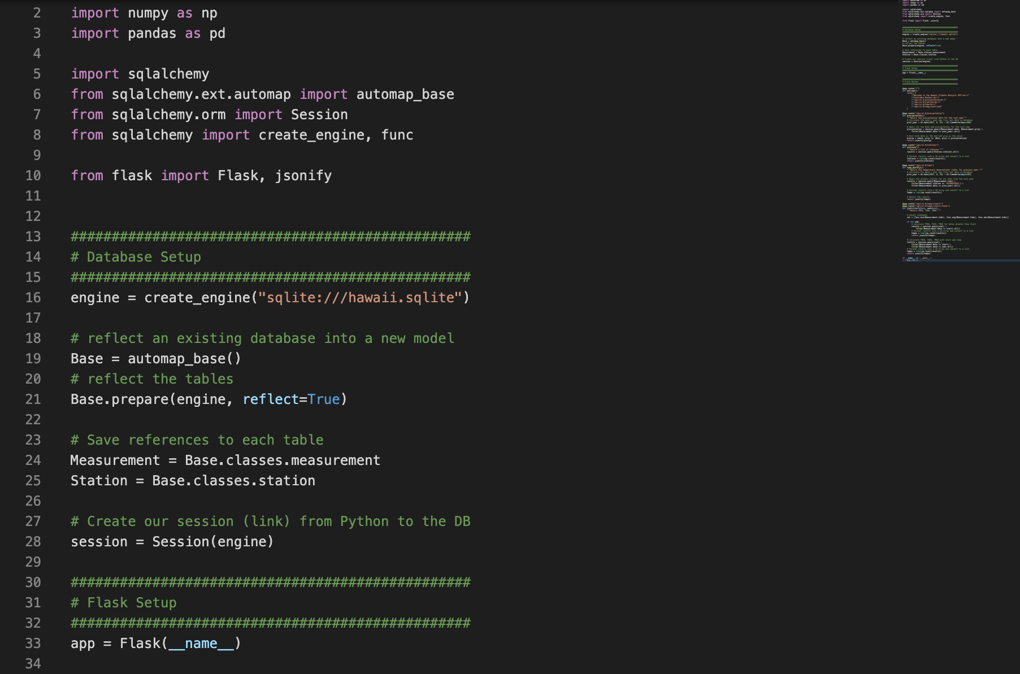
Task: Click the Session(engine) call on line 28
Action: pos(211,541)
